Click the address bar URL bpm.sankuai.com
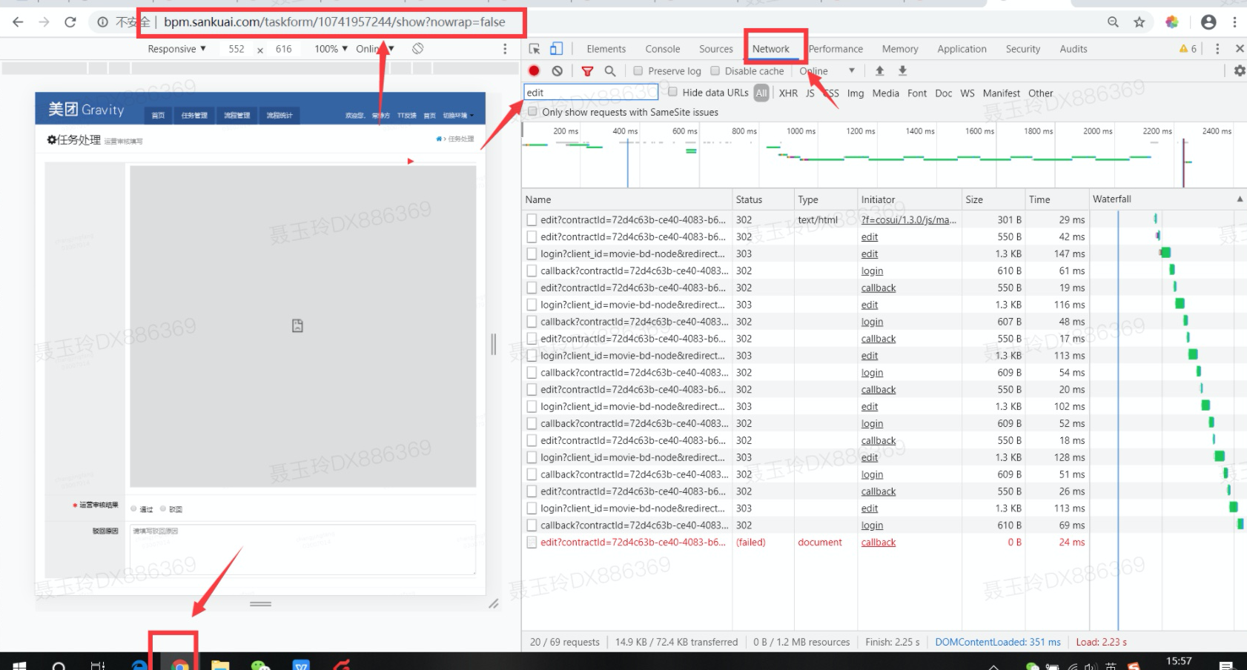Image resolution: width=1247 pixels, height=670 pixels. (334, 22)
